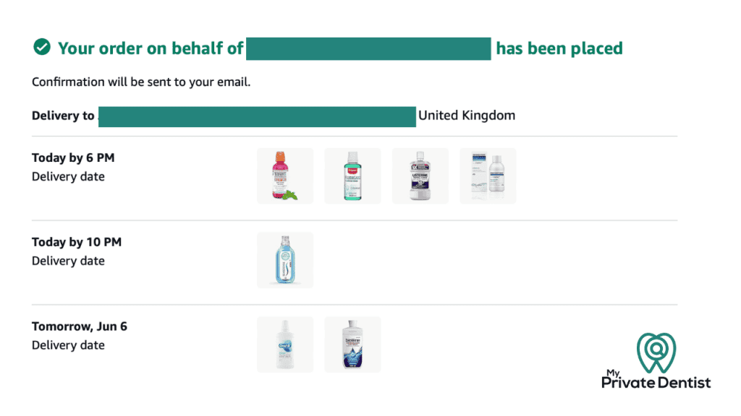Select the 'Today by 10 PM' delivery heading

tap(77, 243)
